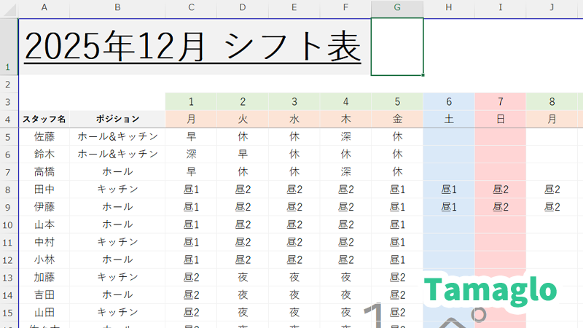Select staff name cell 佐藤
The width and height of the screenshot is (583, 328).
click(44, 136)
